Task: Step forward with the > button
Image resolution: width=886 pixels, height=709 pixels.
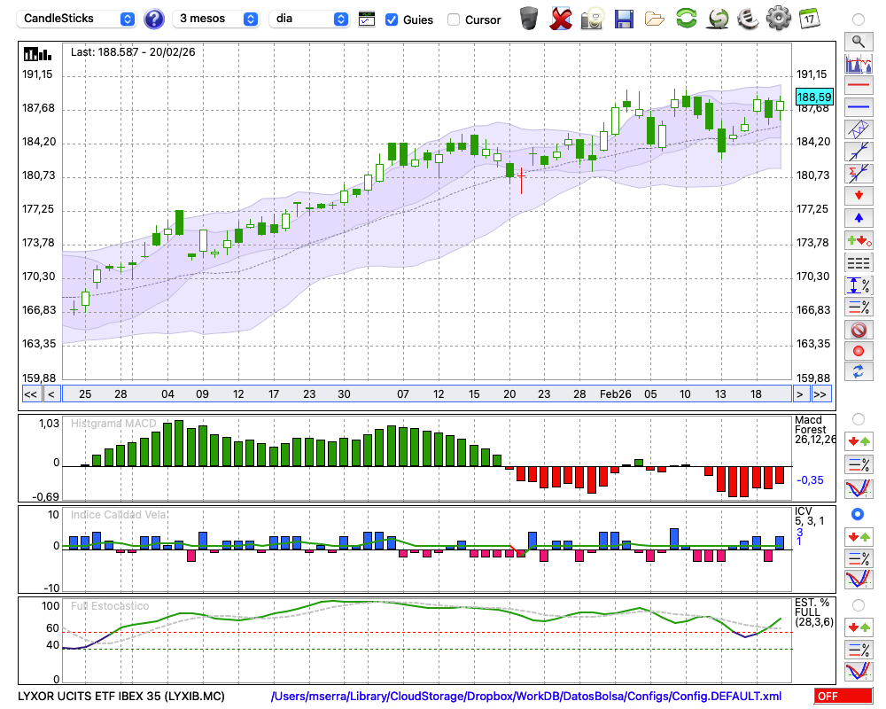Action: pos(799,394)
